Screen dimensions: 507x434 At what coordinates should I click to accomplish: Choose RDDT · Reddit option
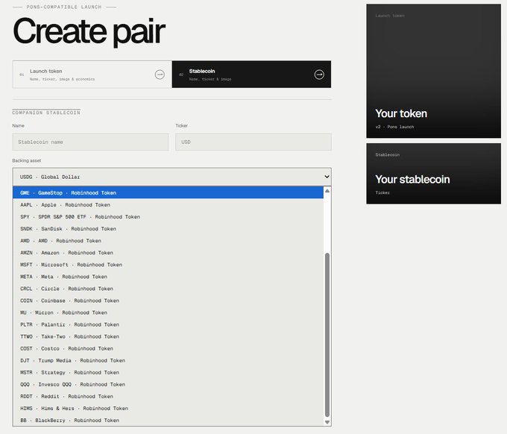[x=169, y=396]
